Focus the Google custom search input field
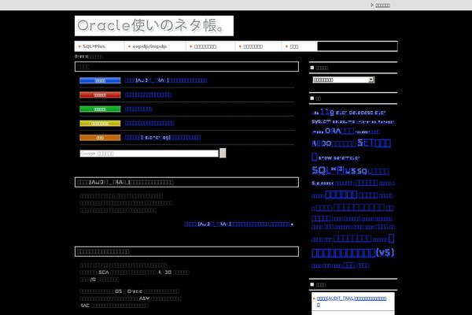The image size is (472, 315). [149, 154]
